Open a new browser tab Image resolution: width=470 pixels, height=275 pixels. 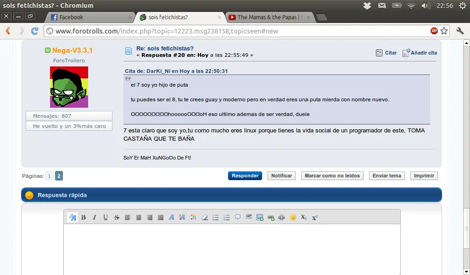322,18
